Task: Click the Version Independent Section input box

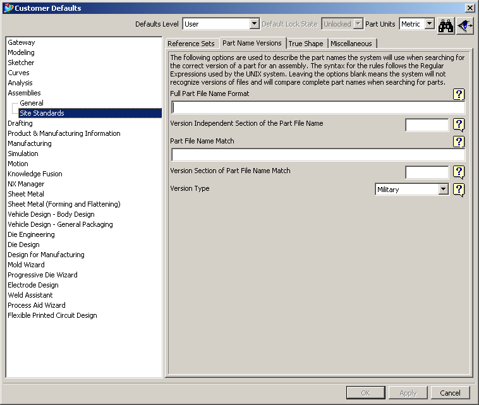Action: pyautogui.click(x=427, y=125)
